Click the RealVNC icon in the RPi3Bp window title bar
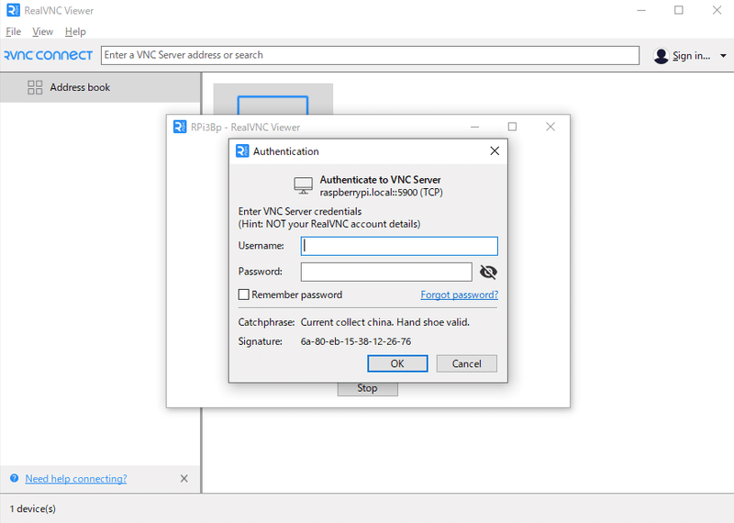734x523 pixels. click(180, 127)
